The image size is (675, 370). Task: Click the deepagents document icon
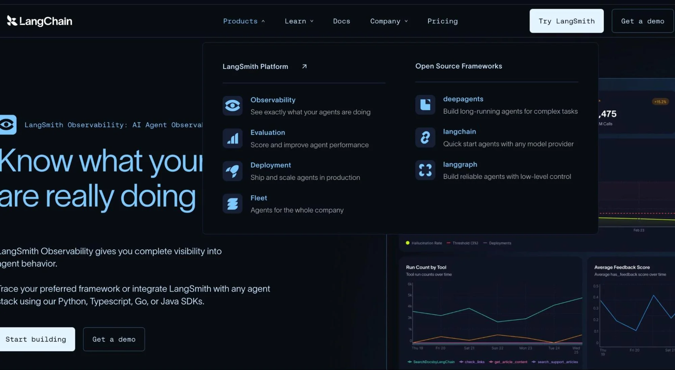coord(425,105)
